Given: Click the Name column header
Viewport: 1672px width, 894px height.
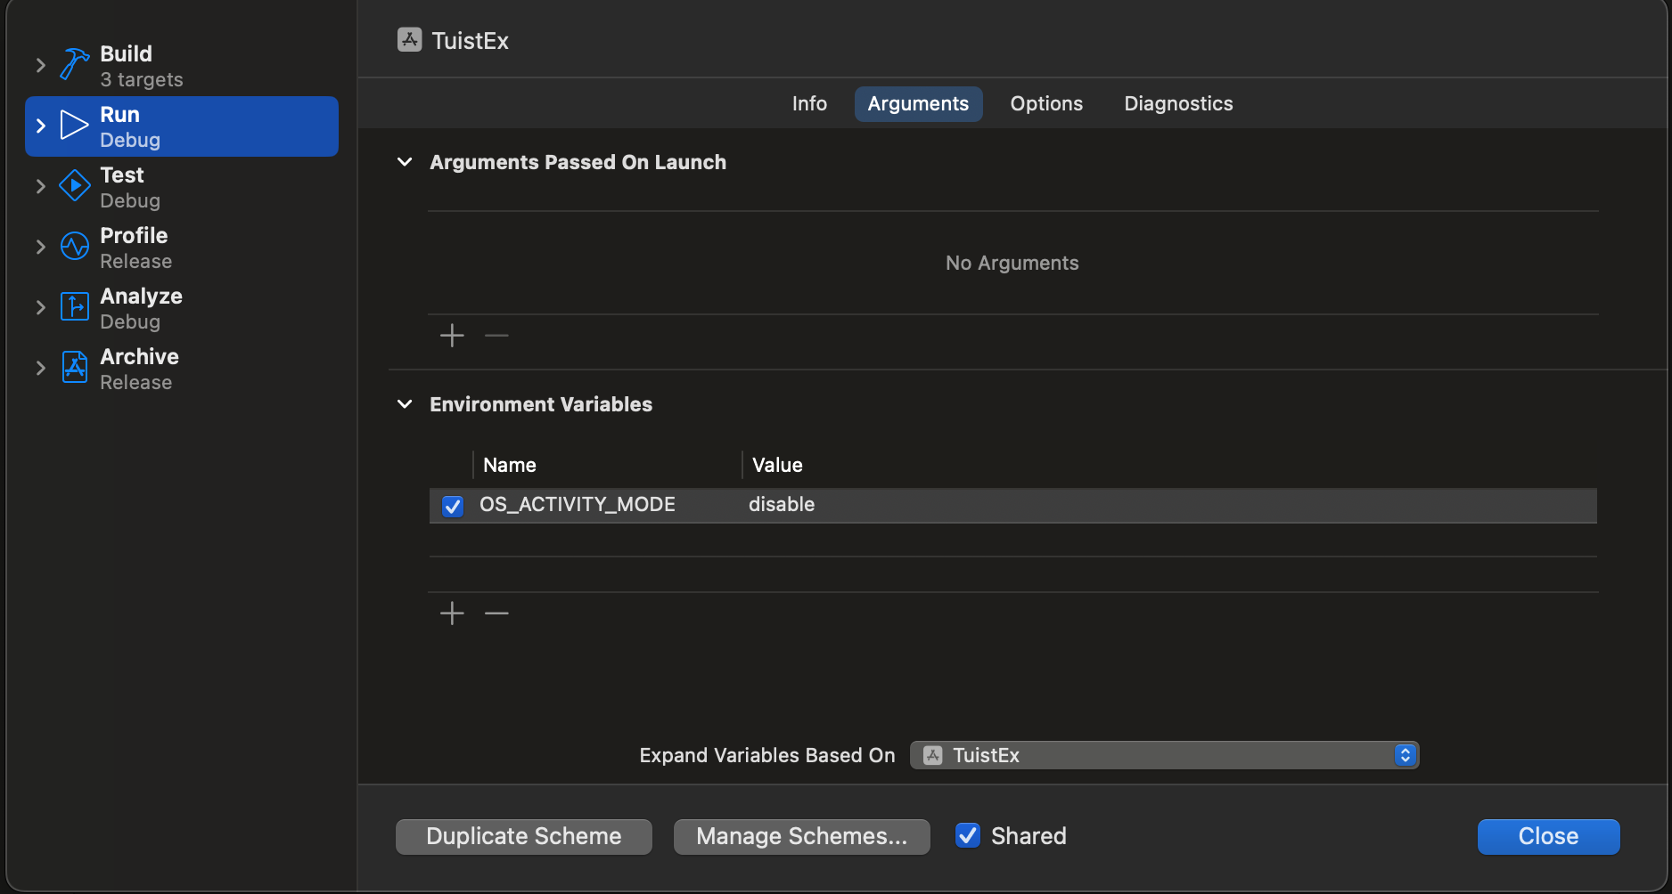Looking at the screenshot, I should 510,465.
